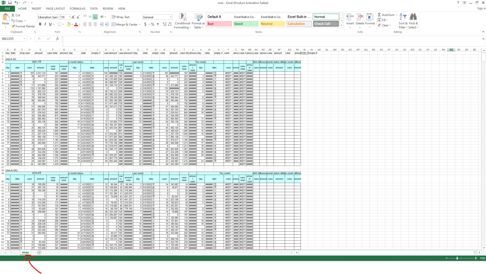The height and width of the screenshot is (274, 486).
Task: Apply the borders icon
Action: pyautogui.click(x=59, y=24)
